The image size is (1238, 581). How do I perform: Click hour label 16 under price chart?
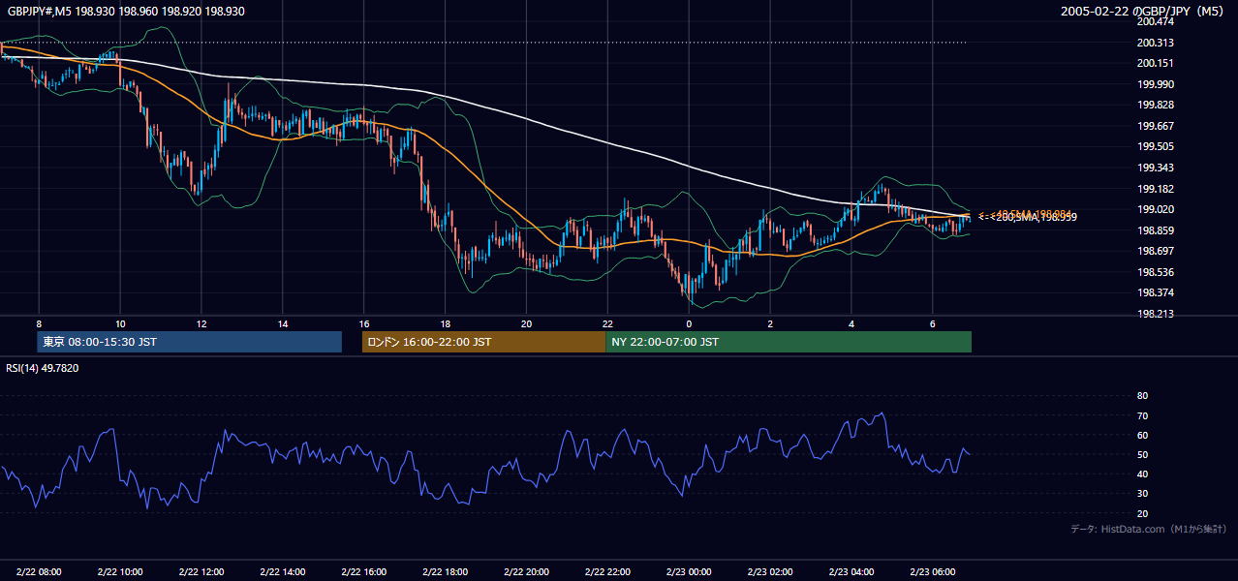(x=364, y=323)
